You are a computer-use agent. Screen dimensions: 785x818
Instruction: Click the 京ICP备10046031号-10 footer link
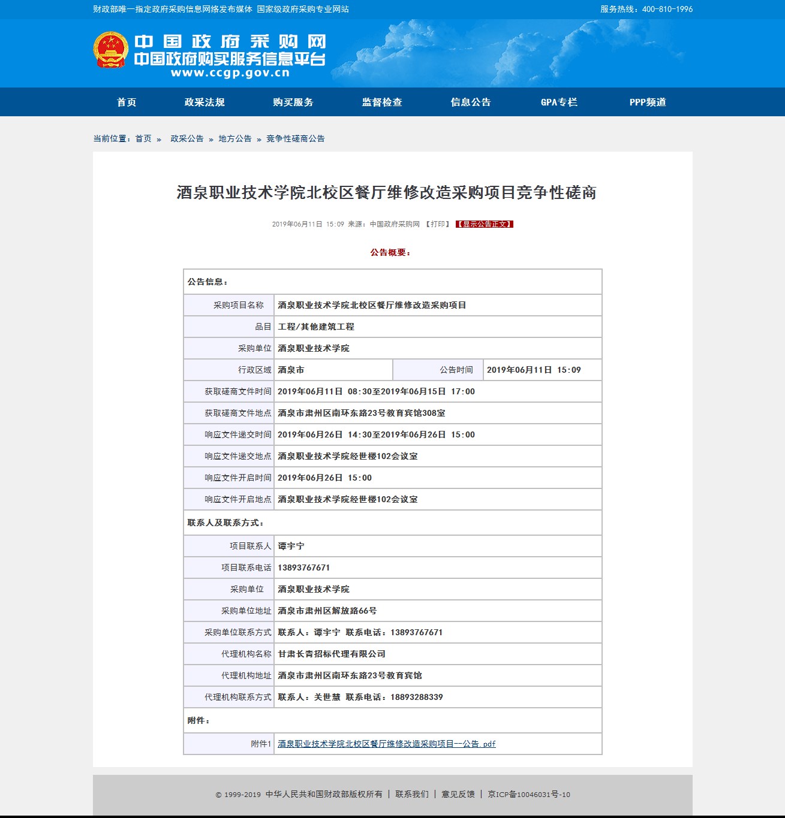point(529,794)
